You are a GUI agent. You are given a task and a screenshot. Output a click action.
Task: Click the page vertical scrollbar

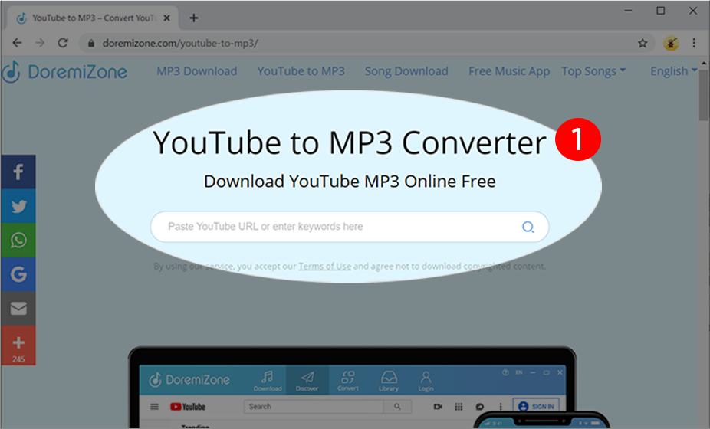click(704, 95)
